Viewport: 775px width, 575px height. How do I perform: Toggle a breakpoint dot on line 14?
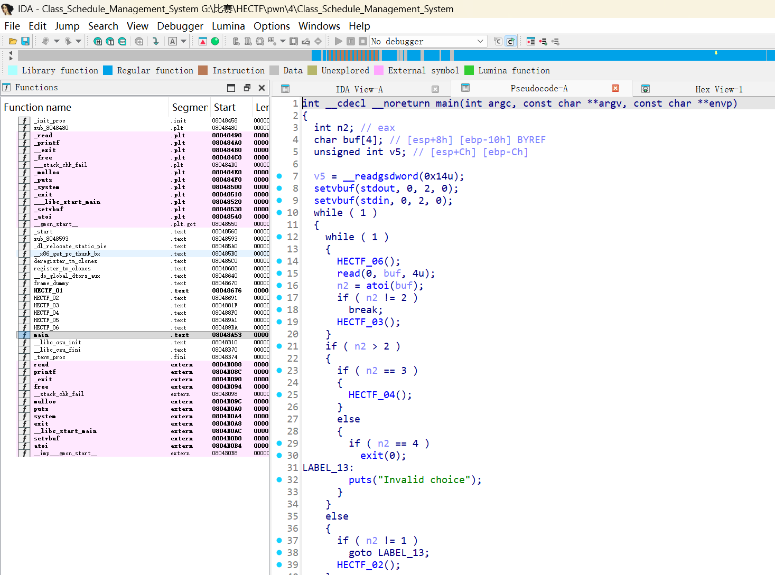coord(278,261)
